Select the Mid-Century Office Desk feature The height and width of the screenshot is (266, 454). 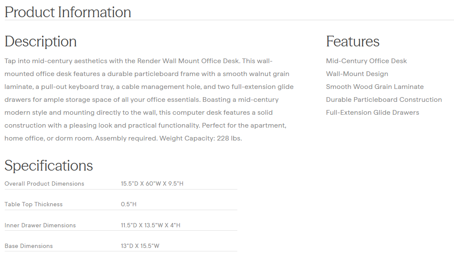pos(366,61)
